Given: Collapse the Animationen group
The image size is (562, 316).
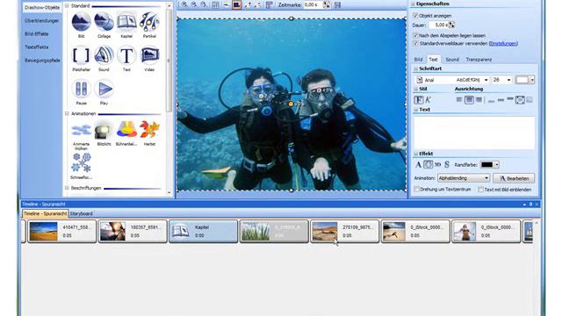Looking at the screenshot, I should coord(67,113).
